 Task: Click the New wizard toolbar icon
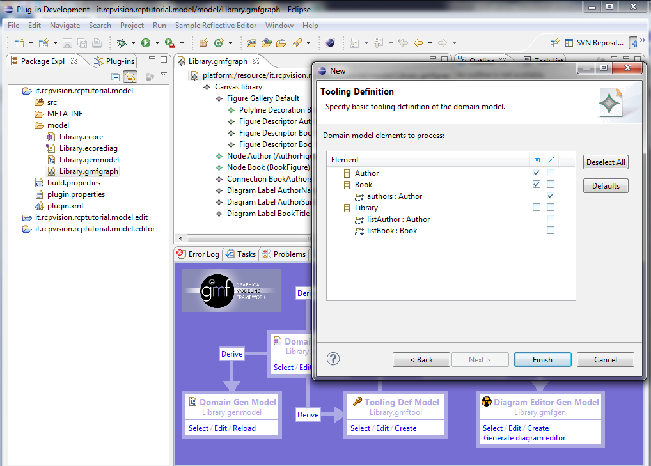(19, 43)
